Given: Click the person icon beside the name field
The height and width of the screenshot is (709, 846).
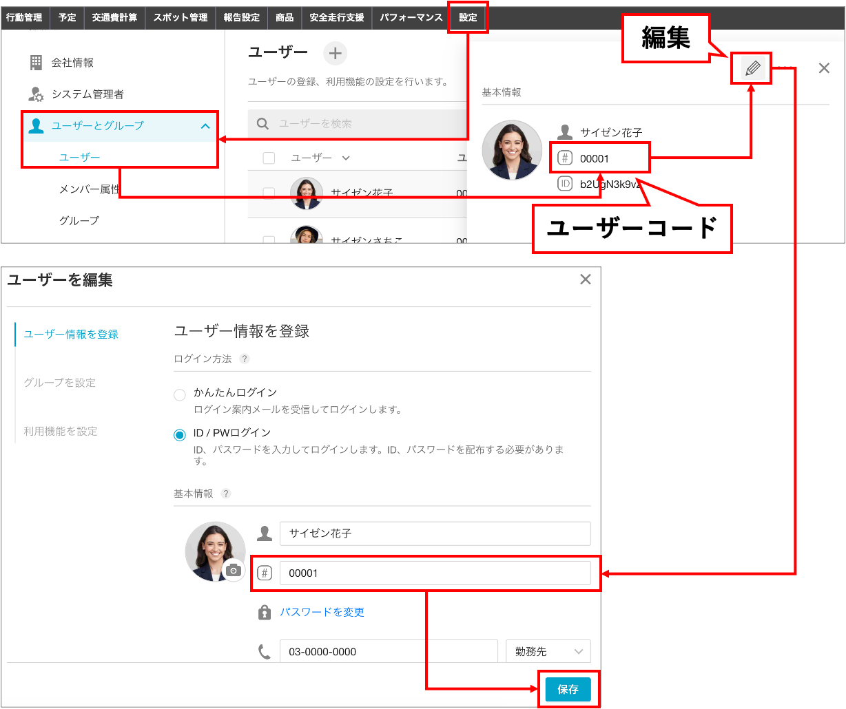Looking at the screenshot, I should pos(265,533).
